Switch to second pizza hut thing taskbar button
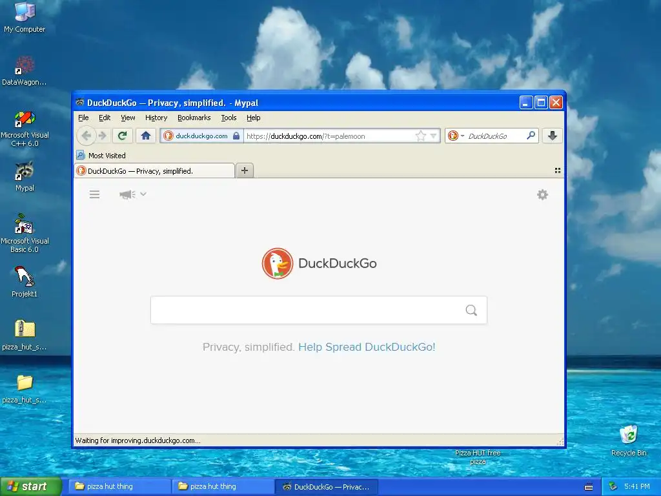The image size is (661, 496). point(223,486)
